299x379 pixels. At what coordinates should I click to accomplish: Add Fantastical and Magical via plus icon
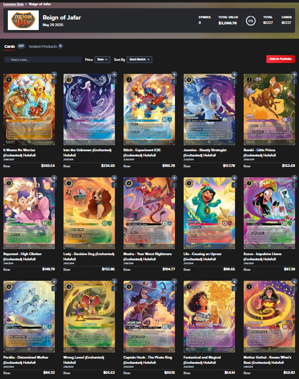(234, 282)
